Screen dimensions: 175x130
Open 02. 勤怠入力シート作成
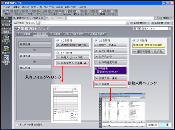72,57
